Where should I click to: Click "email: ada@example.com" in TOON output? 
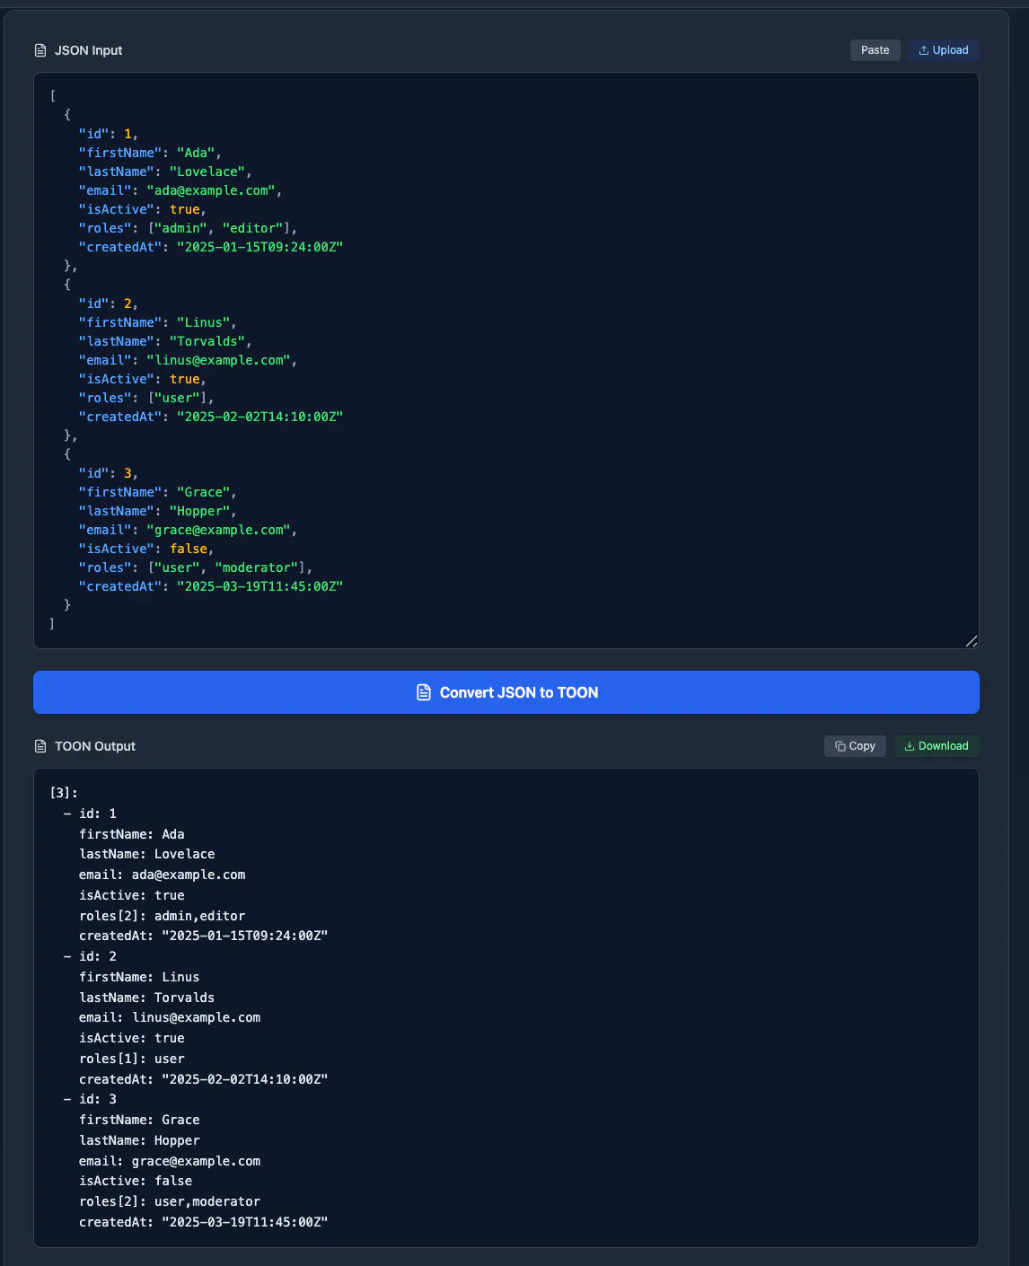[x=162, y=875]
